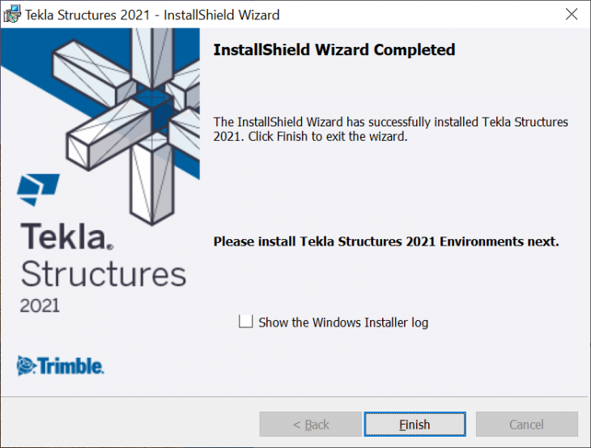591x448 pixels.
Task: Close the InstallShield Wizard window
Action: pyautogui.click(x=572, y=15)
